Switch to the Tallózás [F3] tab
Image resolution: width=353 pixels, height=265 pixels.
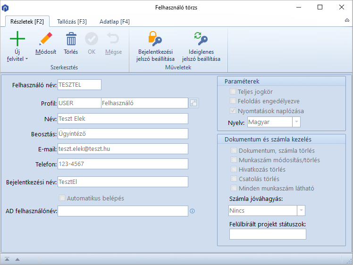(x=72, y=22)
